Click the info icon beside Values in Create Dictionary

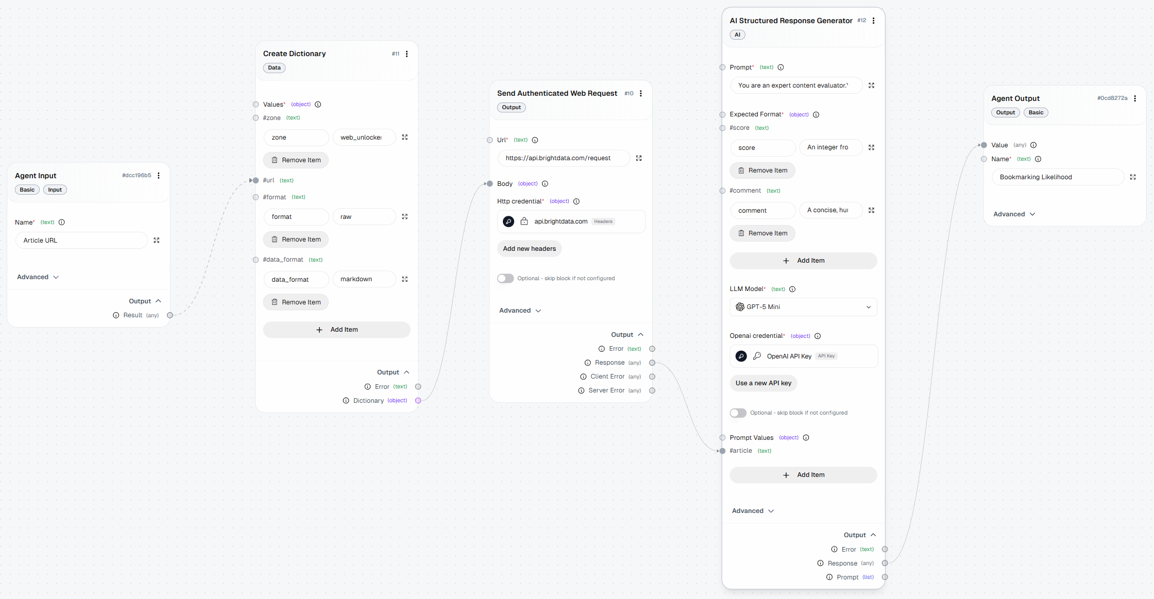coord(317,104)
